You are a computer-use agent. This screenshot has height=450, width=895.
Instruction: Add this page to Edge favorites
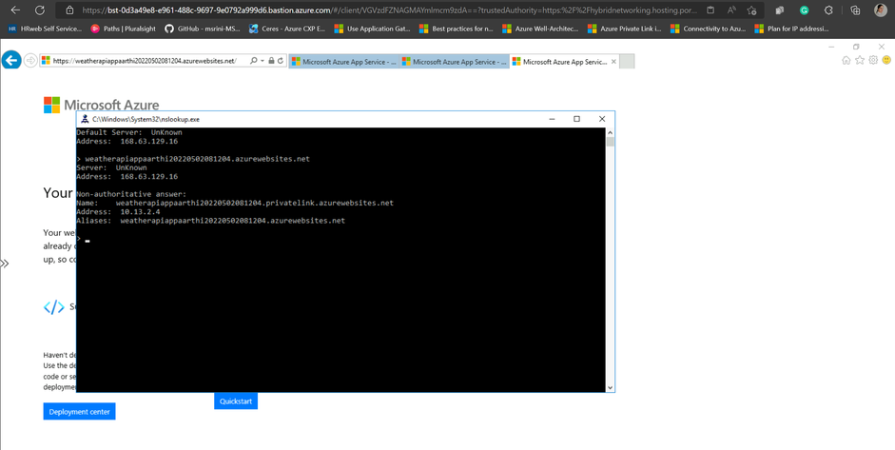[751, 10]
